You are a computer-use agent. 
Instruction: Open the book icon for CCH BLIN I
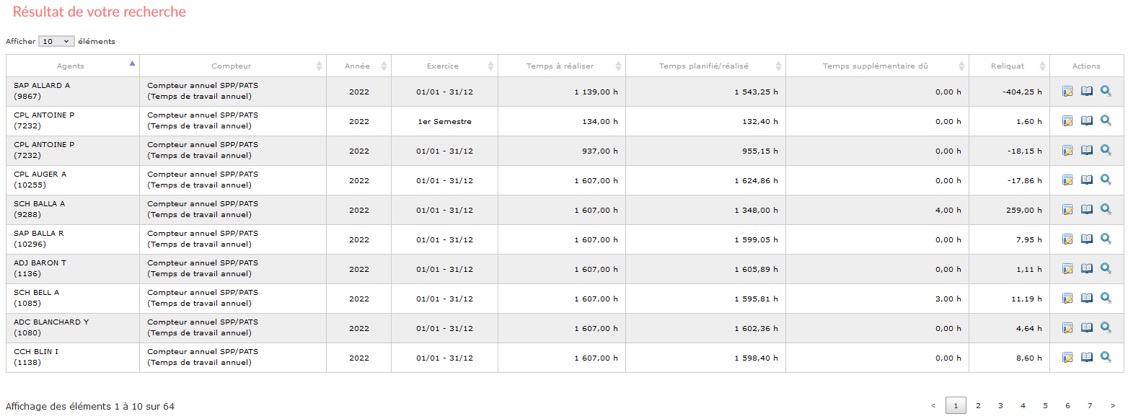1087,358
